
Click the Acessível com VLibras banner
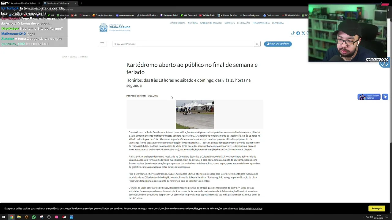coord(369,97)
